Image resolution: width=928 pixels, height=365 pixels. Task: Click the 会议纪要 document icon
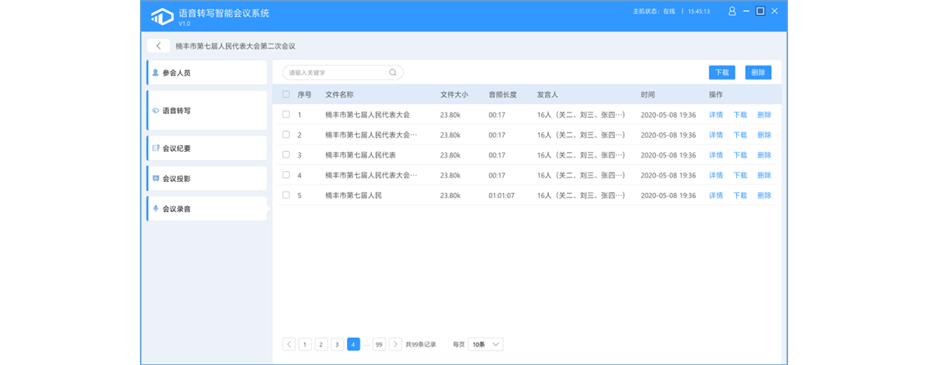156,148
